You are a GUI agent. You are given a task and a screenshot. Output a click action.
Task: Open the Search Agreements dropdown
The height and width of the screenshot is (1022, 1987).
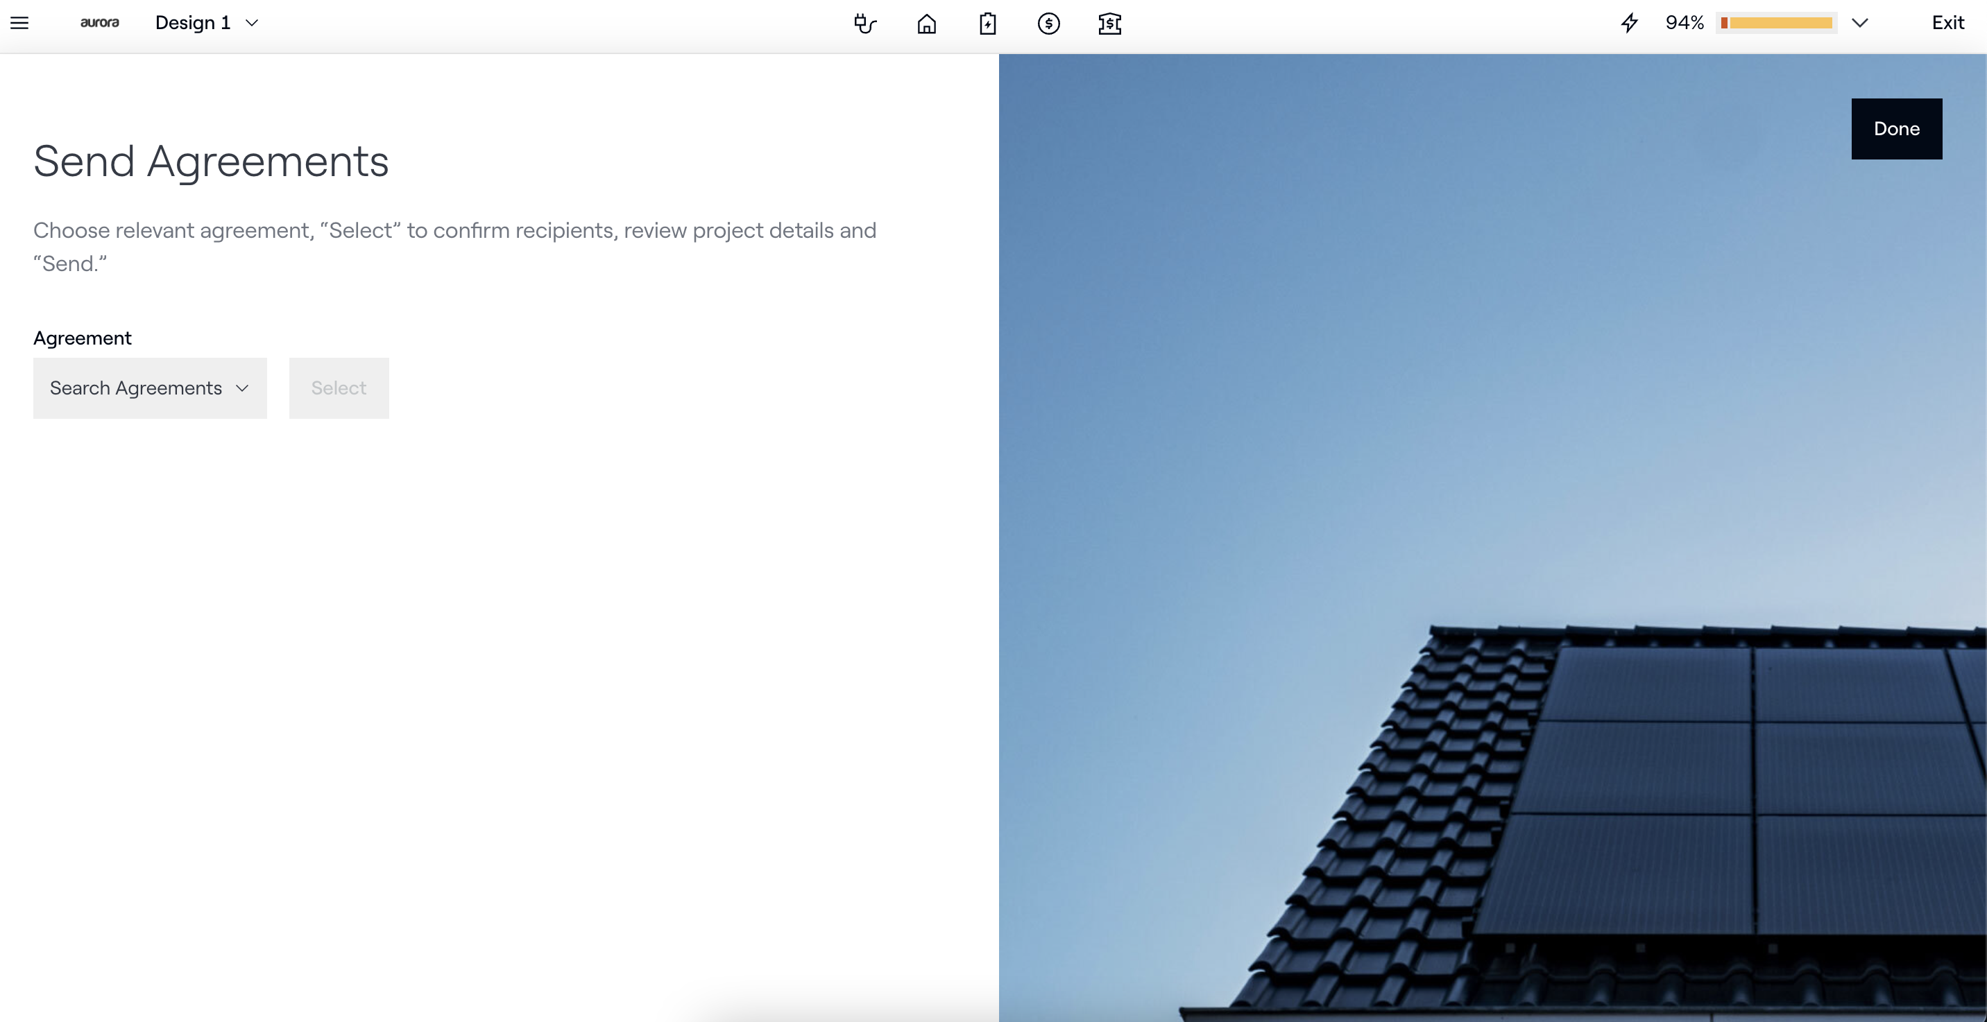[150, 388]
